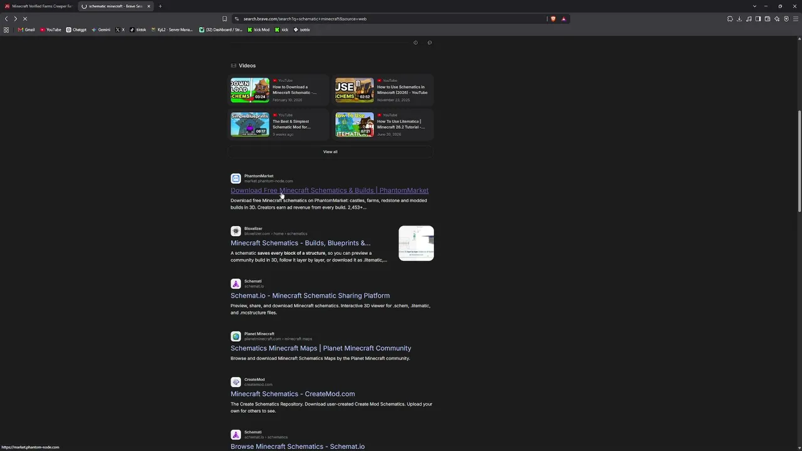Open 'The Best & Simplest Schematic Mod' video title
802x451 pixels.
[x=291, y=124]
